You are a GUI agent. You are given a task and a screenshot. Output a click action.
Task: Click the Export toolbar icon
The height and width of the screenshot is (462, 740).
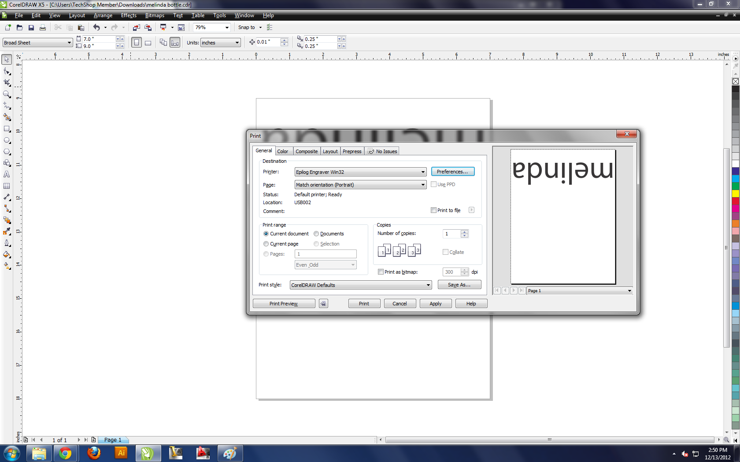tap(148, 27)
